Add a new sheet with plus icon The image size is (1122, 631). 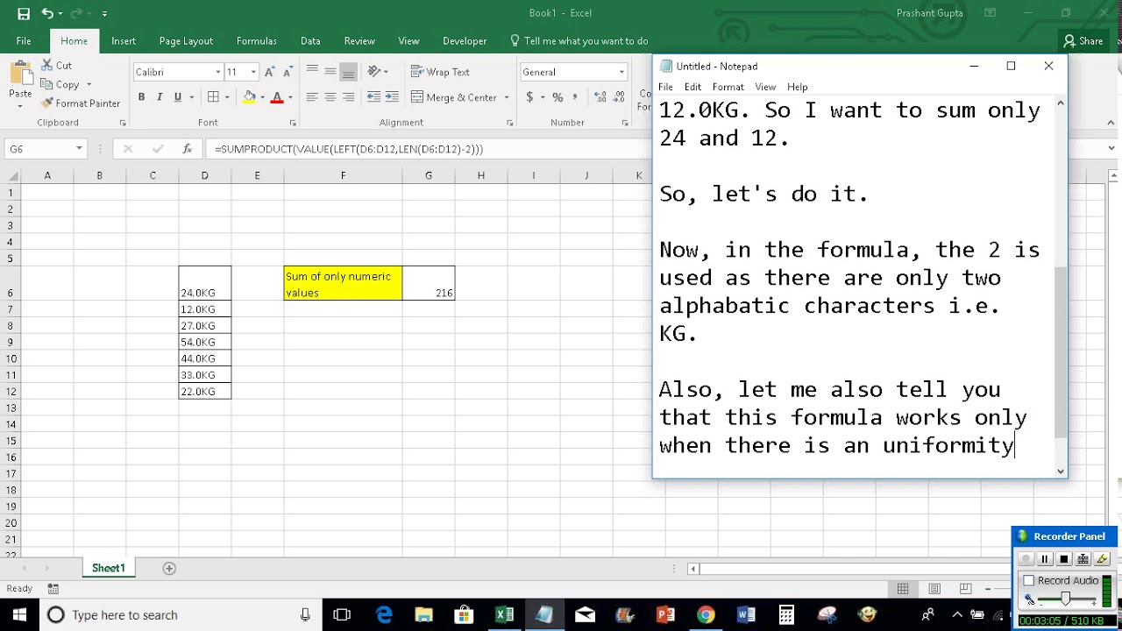pyautogui.click(x=169, y=568)
